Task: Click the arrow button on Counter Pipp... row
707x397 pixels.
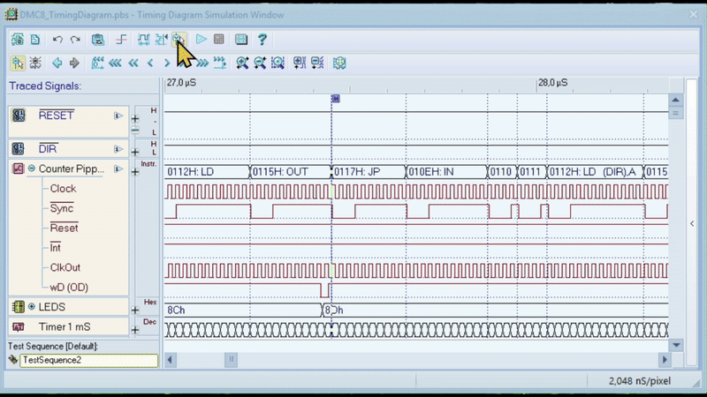Action: [x=118, y=169]
